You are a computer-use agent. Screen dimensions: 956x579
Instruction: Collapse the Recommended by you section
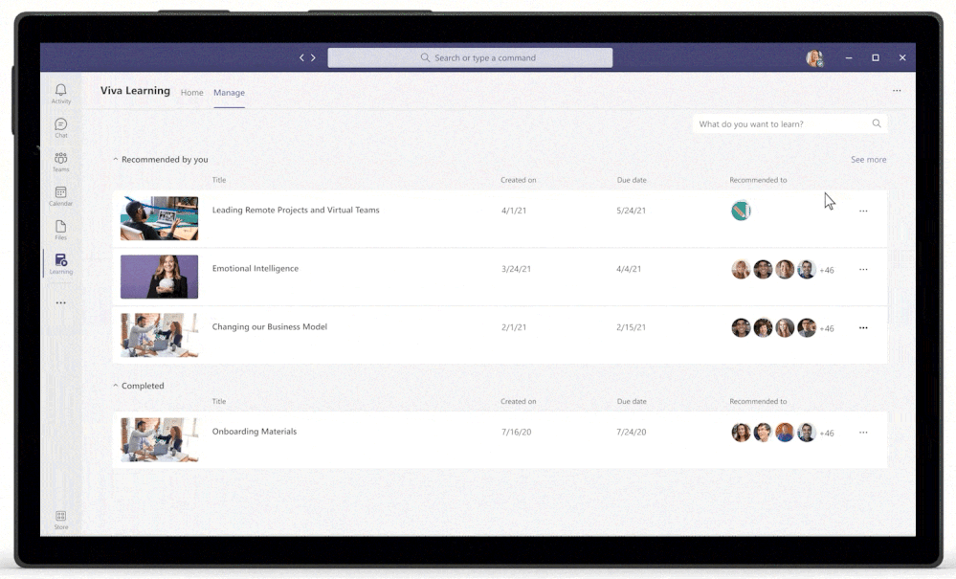click(x=115, y=159)
